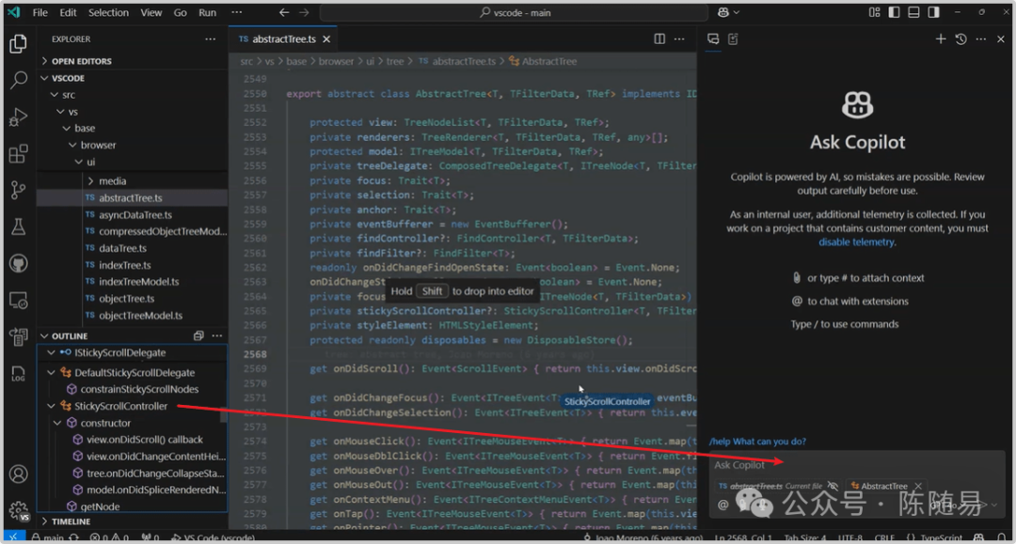This screenshot has height=544, width=1016.
Task: Select the Copilot Chat view icon
Action: [x=713, y=39]
